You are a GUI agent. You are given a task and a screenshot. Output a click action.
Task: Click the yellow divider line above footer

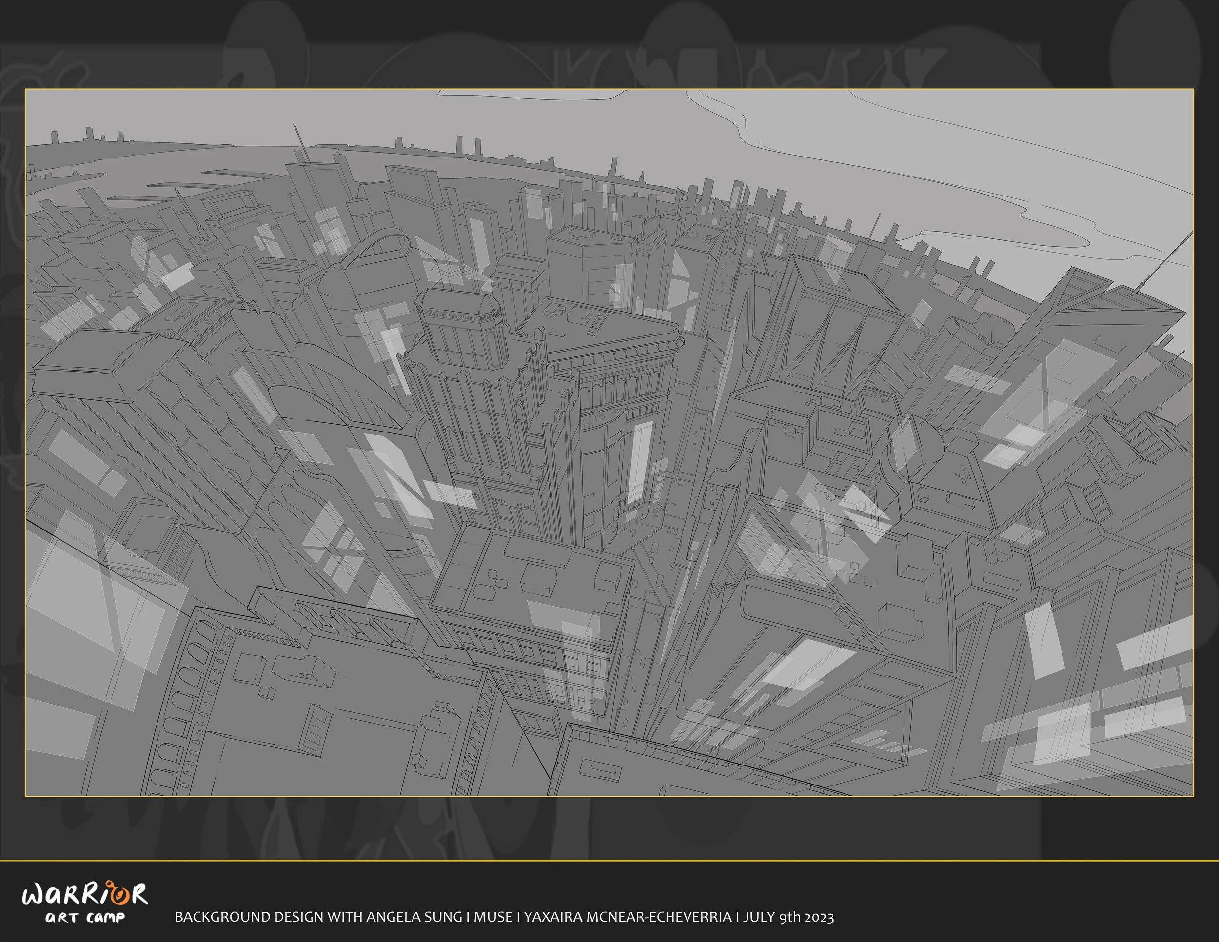(609, 861)
